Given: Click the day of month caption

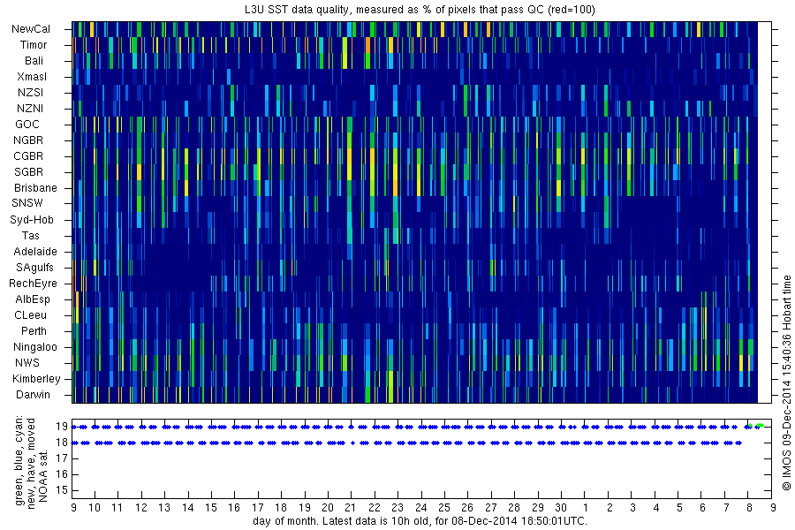Looking at the screenshot, I should 420,521.
